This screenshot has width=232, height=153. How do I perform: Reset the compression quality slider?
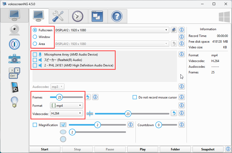174,113
